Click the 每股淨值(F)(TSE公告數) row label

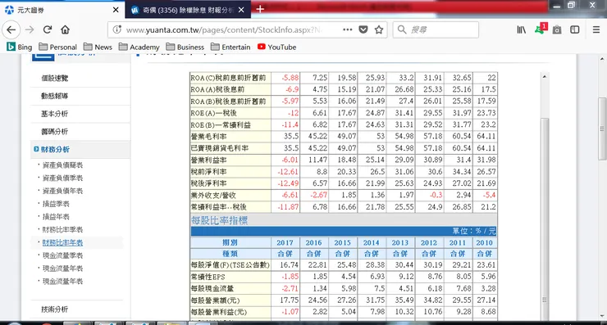pos(230,265)
